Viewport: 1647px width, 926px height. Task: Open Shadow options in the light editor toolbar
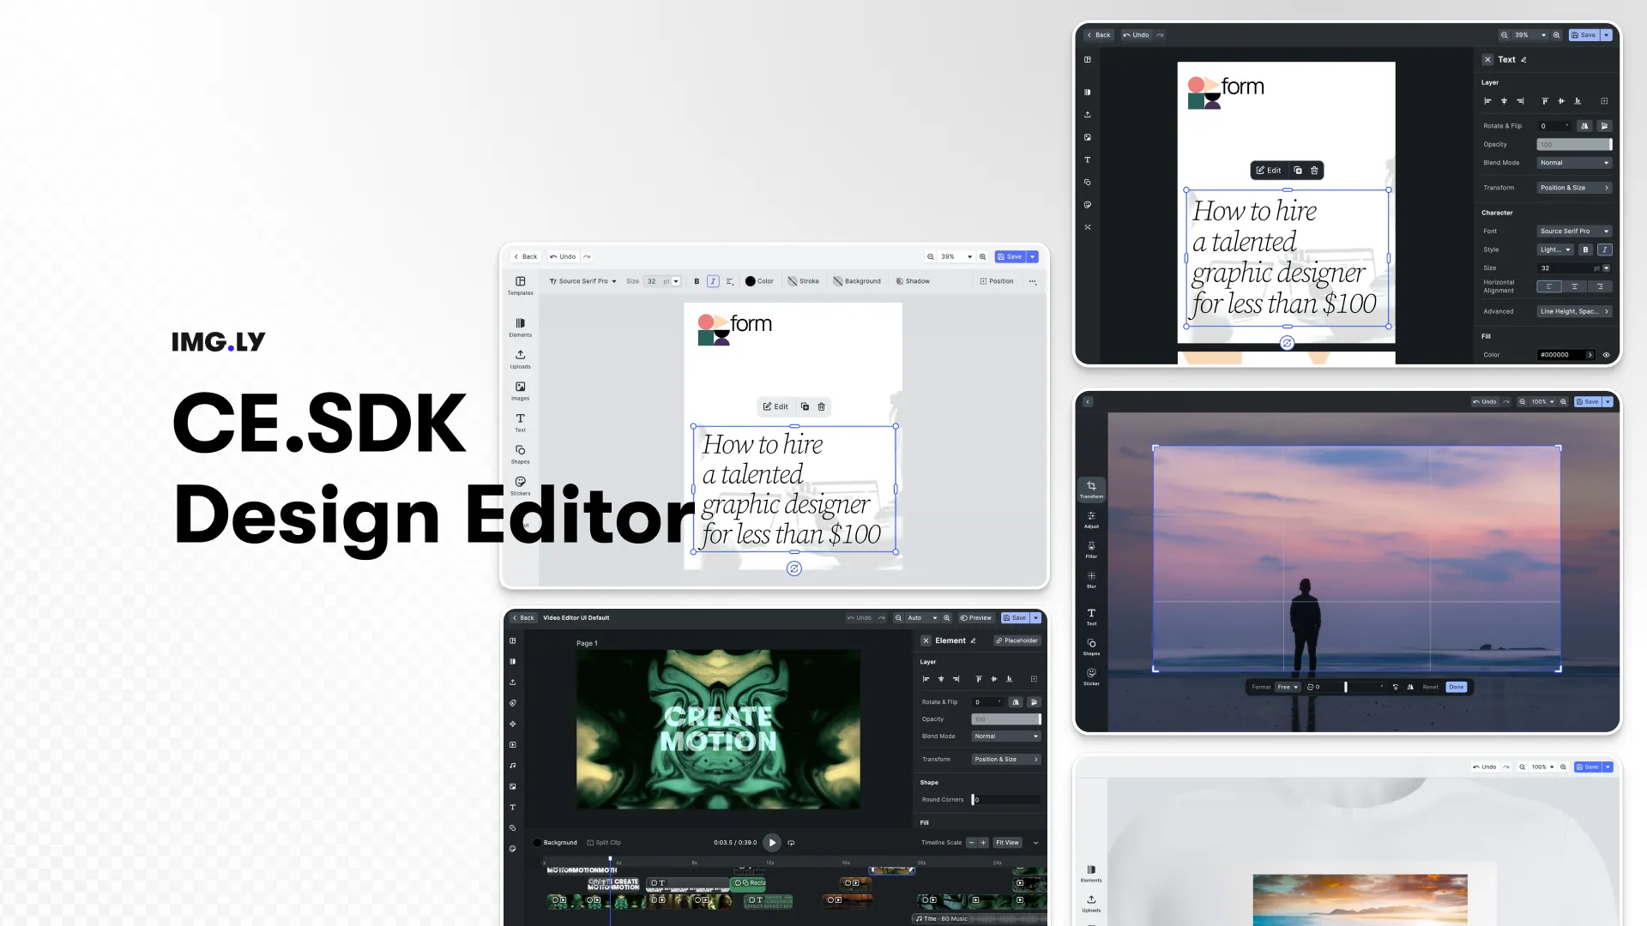tap(913, 281)
